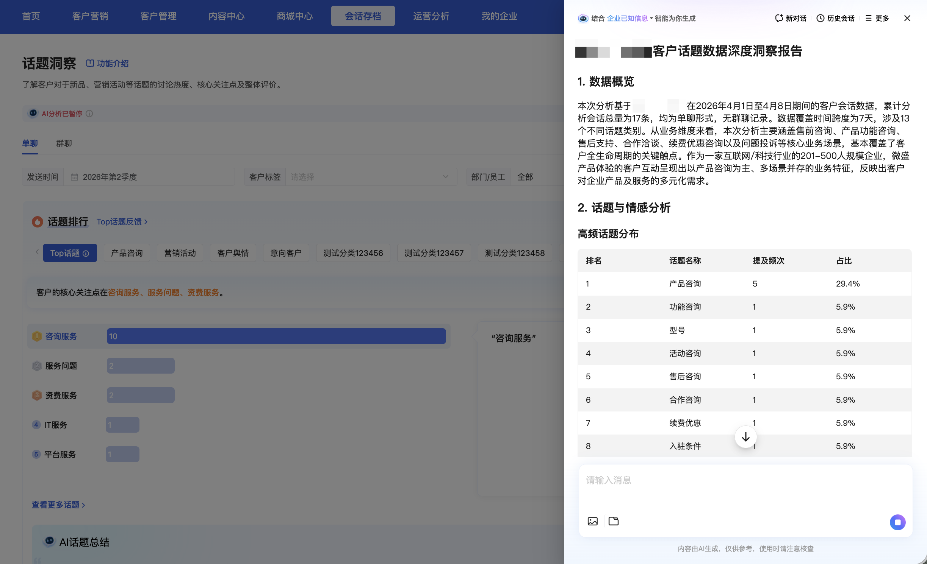The width and height of the screenshot is (927, 564).
Task: Select the 测试分类123456 category chip
Action: (353, 253)
